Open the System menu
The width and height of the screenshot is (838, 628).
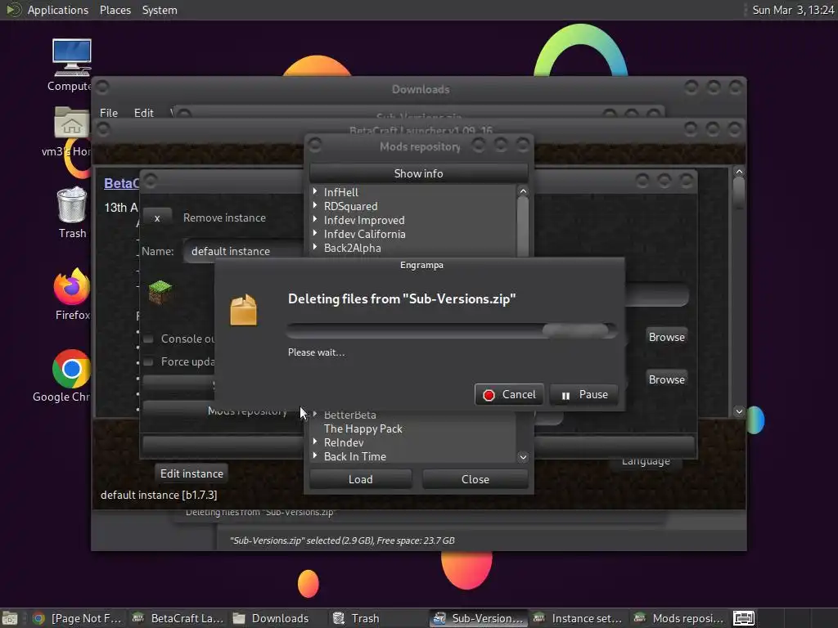160,10
